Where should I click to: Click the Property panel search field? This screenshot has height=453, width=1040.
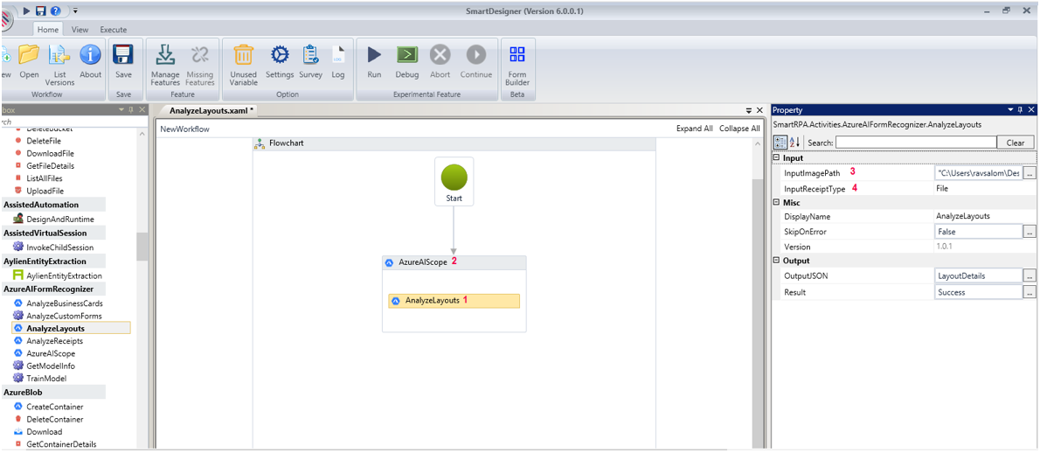(915, 143)
